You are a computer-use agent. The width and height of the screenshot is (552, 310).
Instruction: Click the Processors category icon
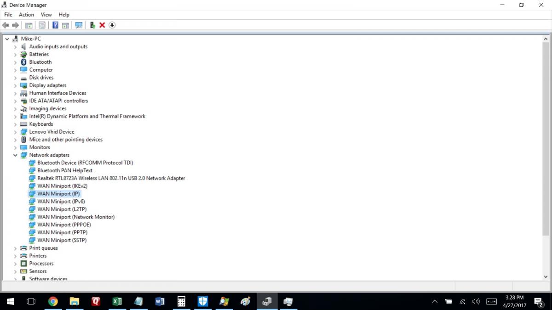(x=24, y=264)
